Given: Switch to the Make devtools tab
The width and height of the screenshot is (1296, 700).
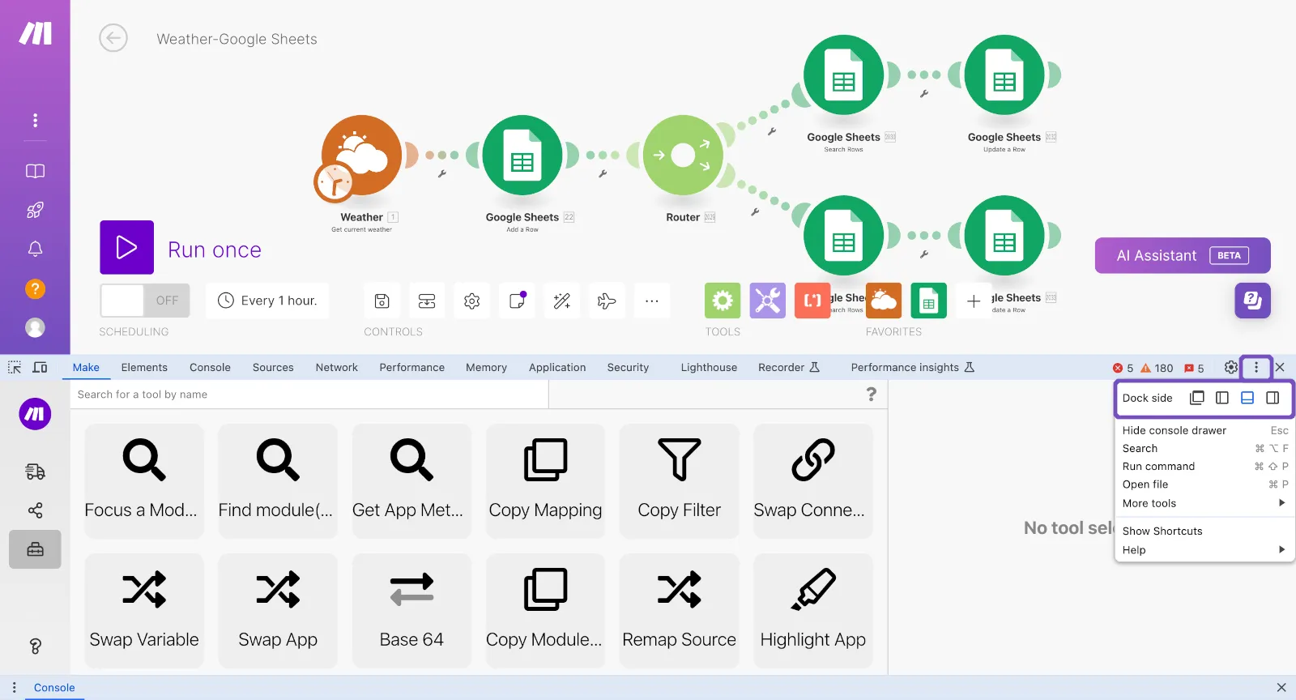Looking at the screenshot, I should [86, 367].
